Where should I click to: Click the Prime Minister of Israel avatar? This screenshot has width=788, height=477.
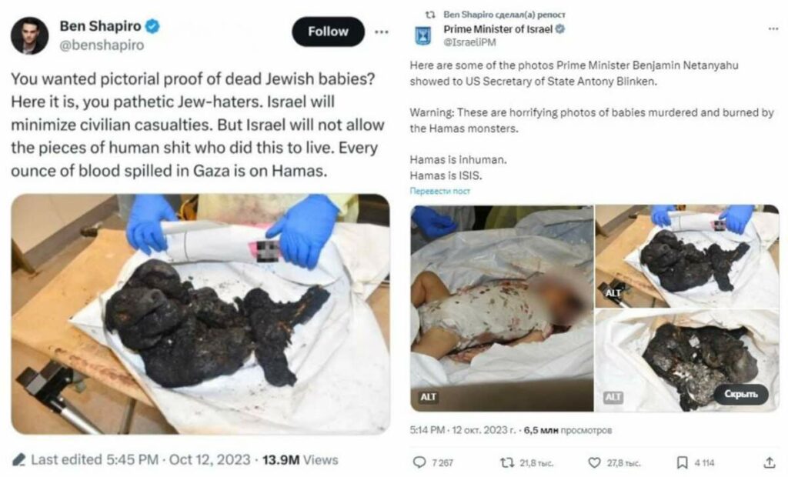point(424,36)
